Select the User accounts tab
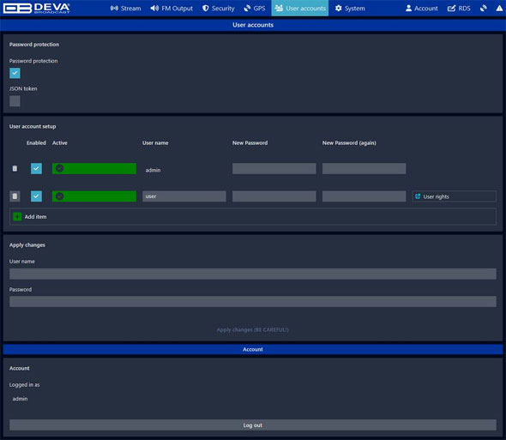The image size is (506, 440). (x=300, y=8)
